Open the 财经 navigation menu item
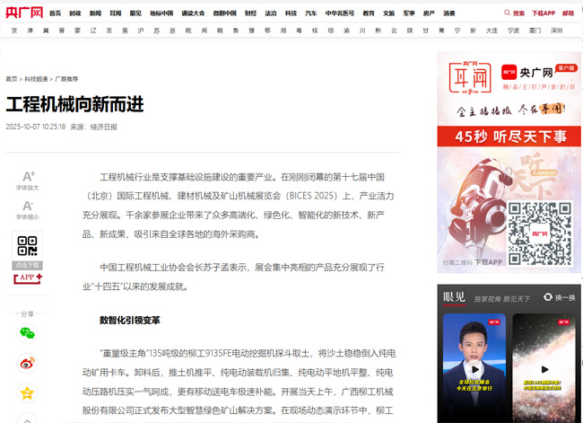Screen dimensions: 583x423 (x=250, y=13)
